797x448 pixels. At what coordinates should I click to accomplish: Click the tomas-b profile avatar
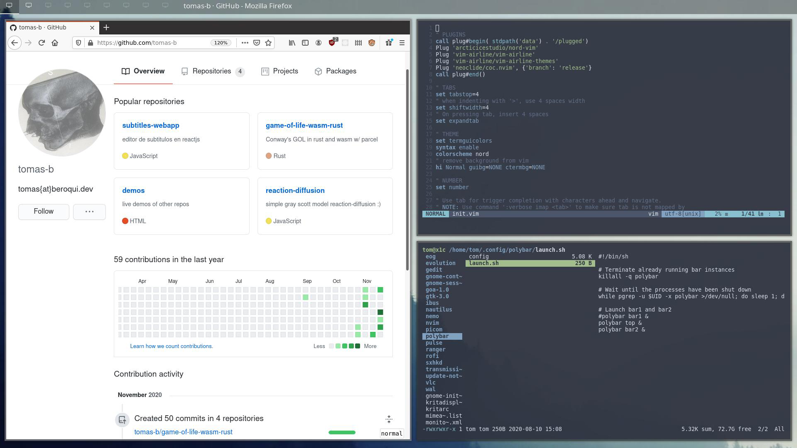[62, 112]
